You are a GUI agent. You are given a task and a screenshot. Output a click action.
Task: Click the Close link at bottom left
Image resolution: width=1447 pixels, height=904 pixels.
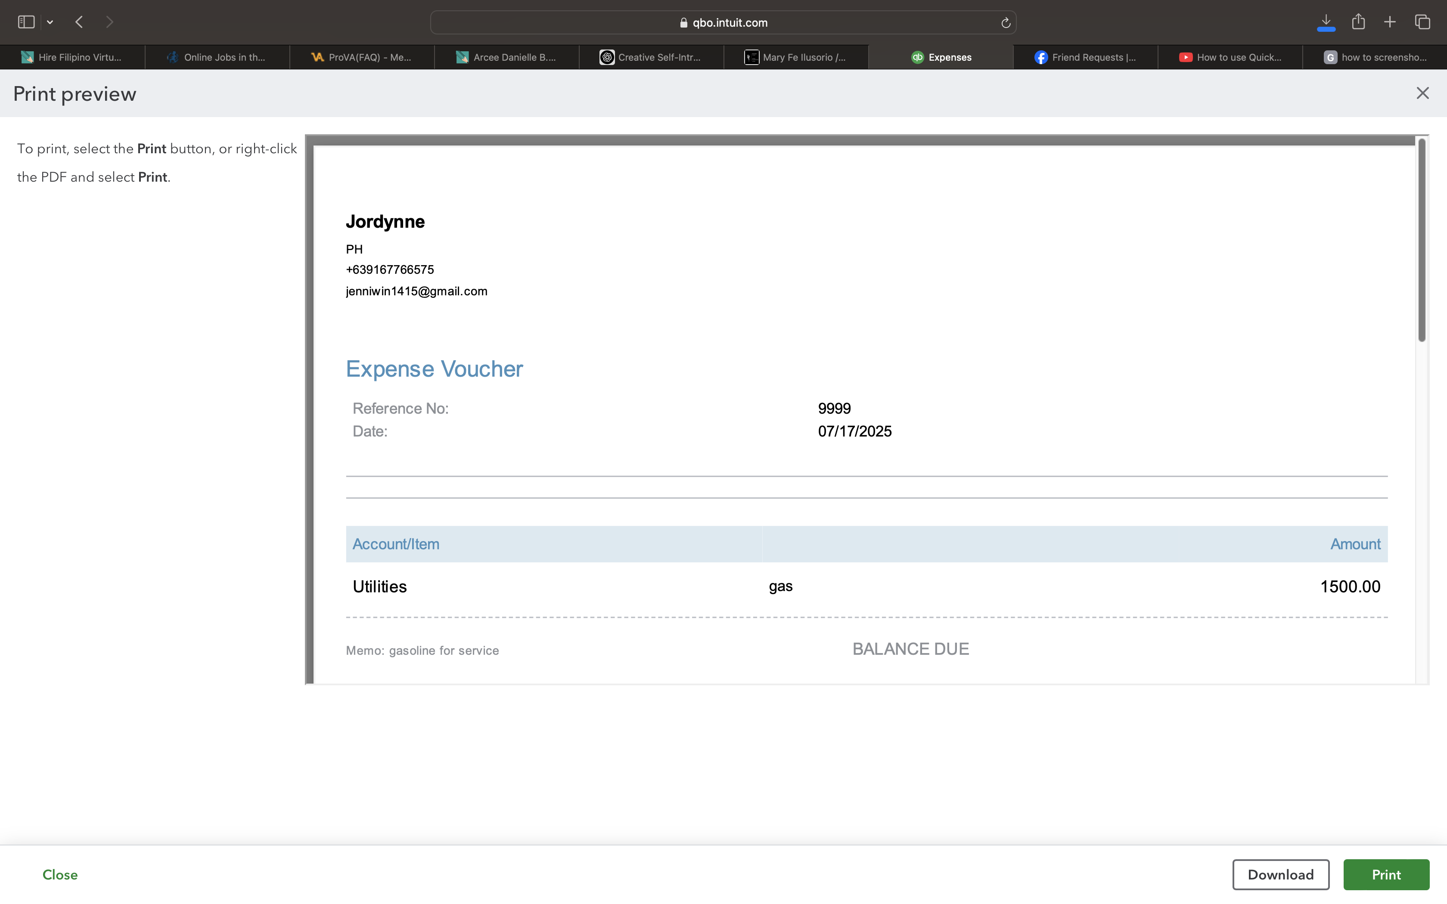tap(60, 875)
